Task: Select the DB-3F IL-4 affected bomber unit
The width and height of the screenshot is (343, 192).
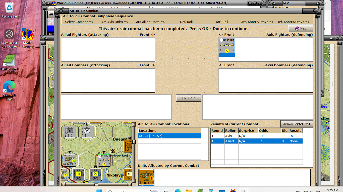Action: click(147, 177)
